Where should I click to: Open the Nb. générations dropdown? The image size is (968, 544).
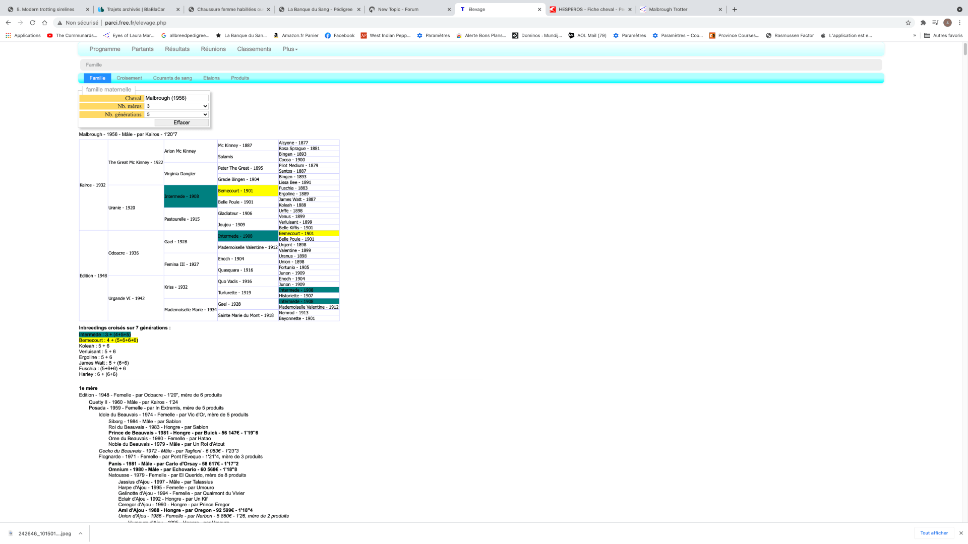point(176,114)
